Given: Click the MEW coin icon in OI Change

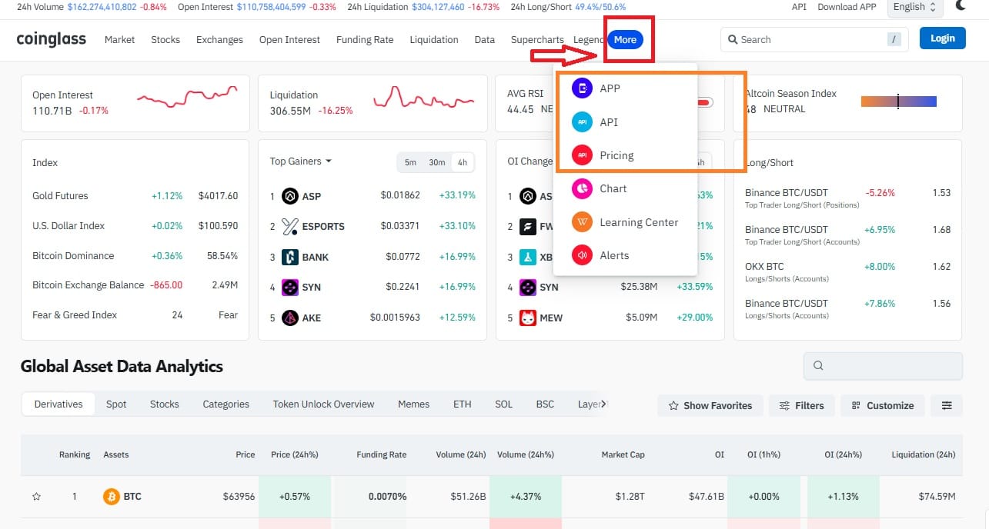Looking at the screenshot, I should [527, 318].
